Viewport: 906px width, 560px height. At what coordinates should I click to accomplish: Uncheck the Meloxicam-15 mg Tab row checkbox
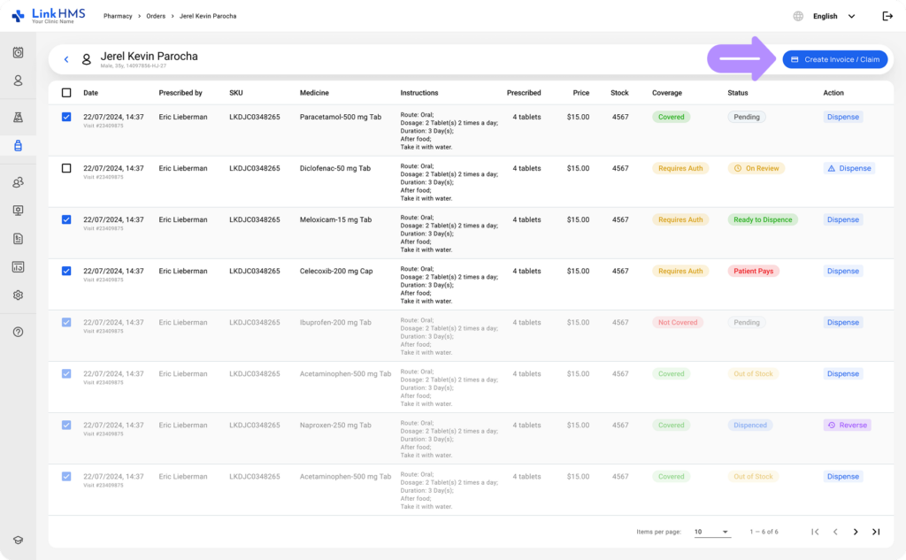[x=66, y=219]
